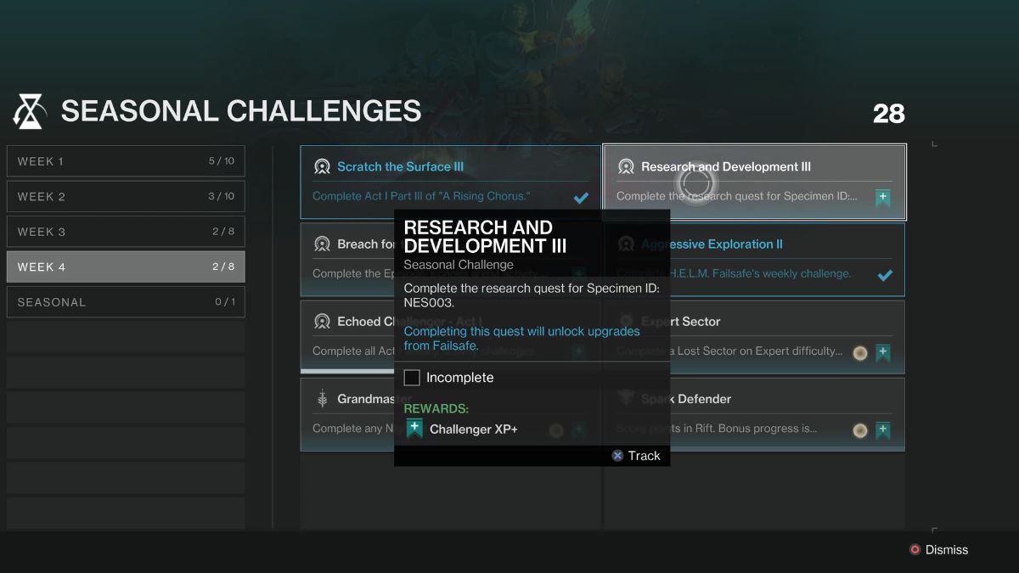Select the medal icon on Scratch the Surface III
The height and width of the screenshot is (573, 1019).
tap(323, 166)
